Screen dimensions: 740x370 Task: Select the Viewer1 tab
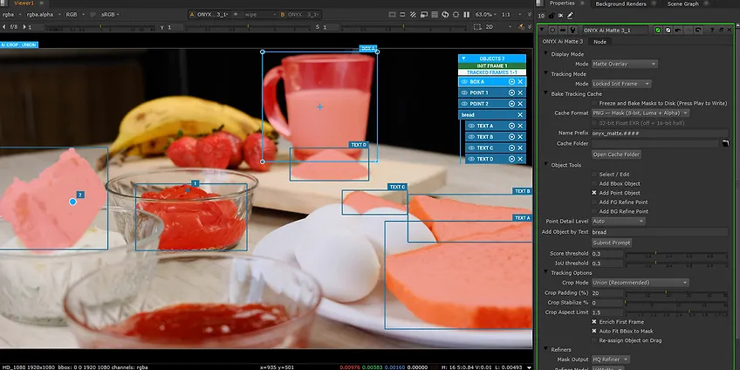(x=24, y=3)
